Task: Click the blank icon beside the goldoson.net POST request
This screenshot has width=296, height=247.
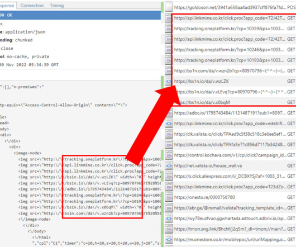Action: pos(169,7)
